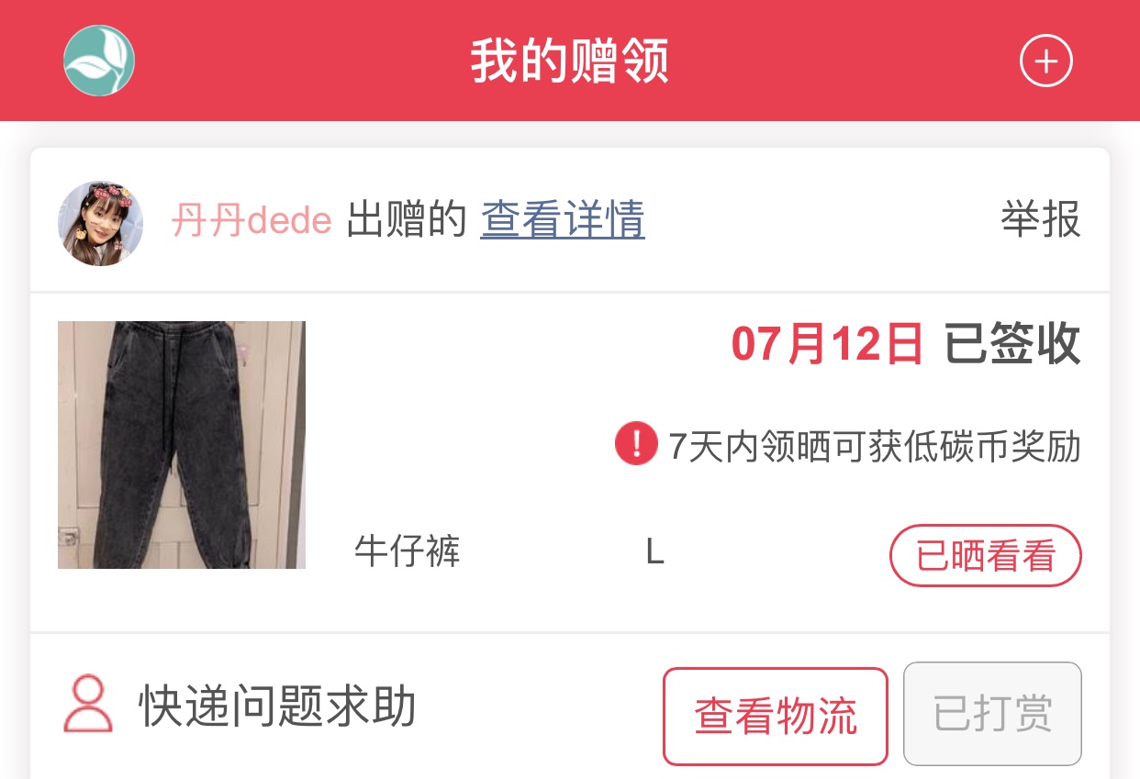Tap the green leaf logo icon
This screenshot has width=1140, height=779.
(99, 61)
